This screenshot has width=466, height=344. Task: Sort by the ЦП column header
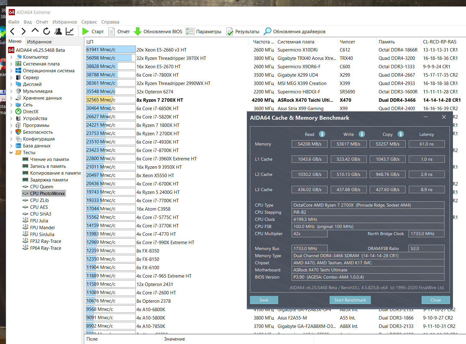coord(167,42)
